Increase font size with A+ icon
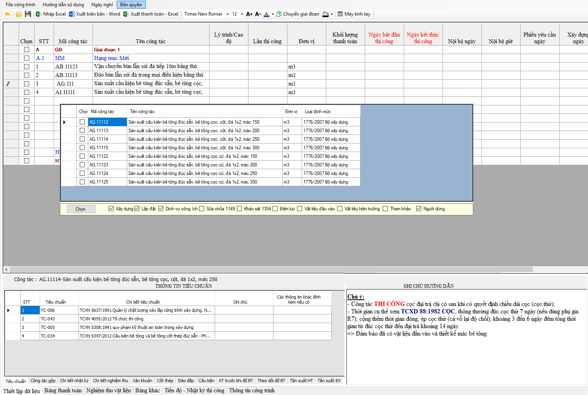The width and height of the screenshot is (588, 395). 249,14
